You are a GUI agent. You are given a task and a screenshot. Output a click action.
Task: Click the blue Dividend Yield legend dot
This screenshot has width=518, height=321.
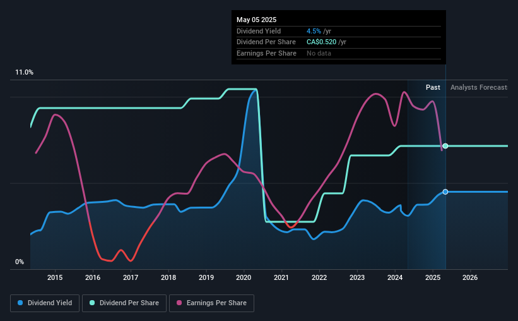click(x=20, y=303)
